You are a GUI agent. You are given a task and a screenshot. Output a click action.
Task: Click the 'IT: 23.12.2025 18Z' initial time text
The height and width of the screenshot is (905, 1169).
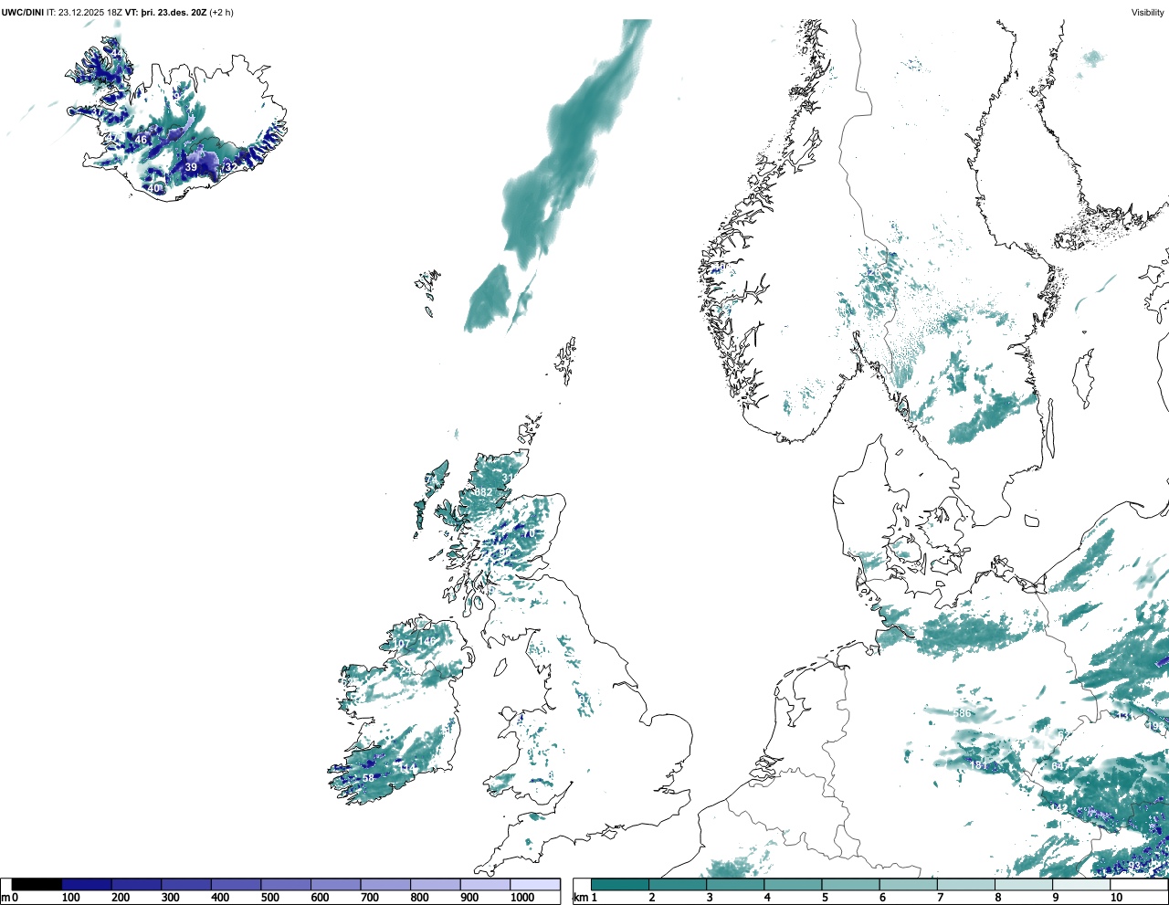point(84,12)
